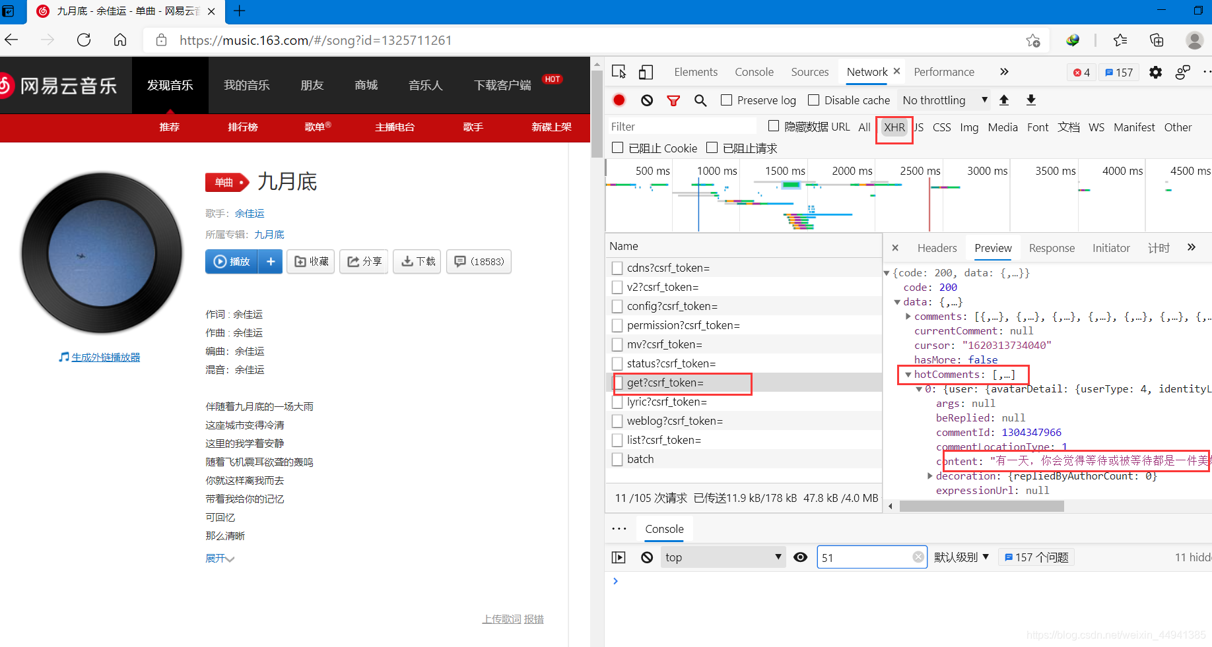Open the Initiator tab
The image size is (1212, 647).
[x=1111, y=248]
